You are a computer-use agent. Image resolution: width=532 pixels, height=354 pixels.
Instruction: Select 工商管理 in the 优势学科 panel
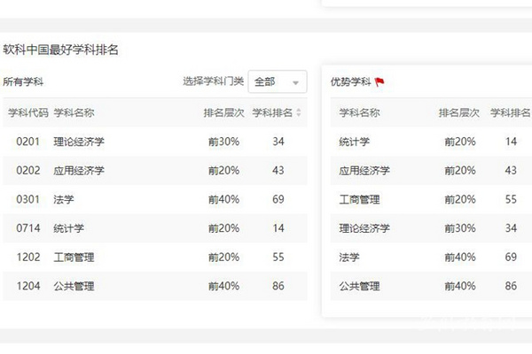(x=360, y=199)
